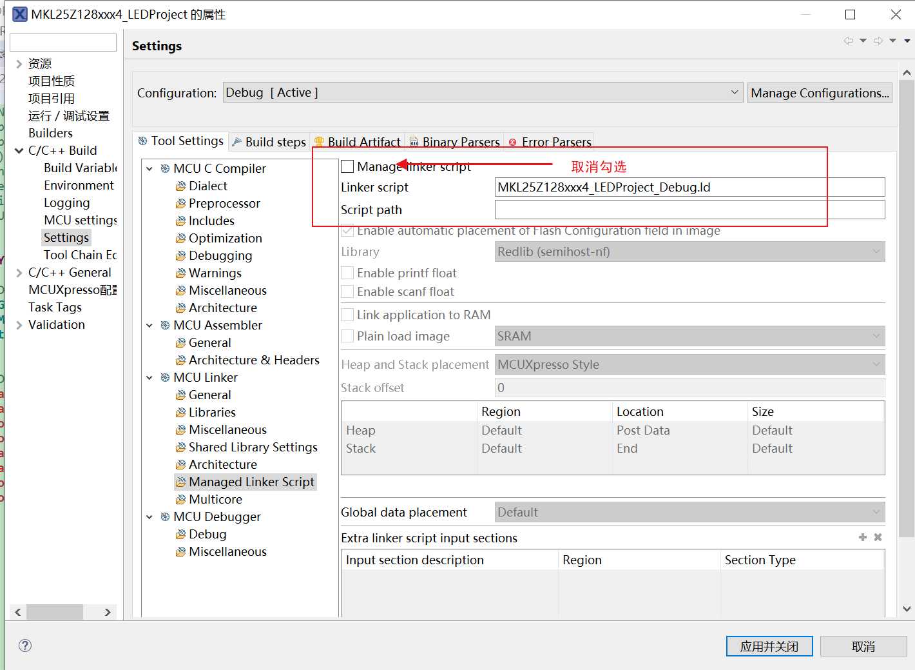Image resolution: width=915 pixels, height=670 pixels.
Task: Open Global data placement dropdown
Action: (689, 512)
